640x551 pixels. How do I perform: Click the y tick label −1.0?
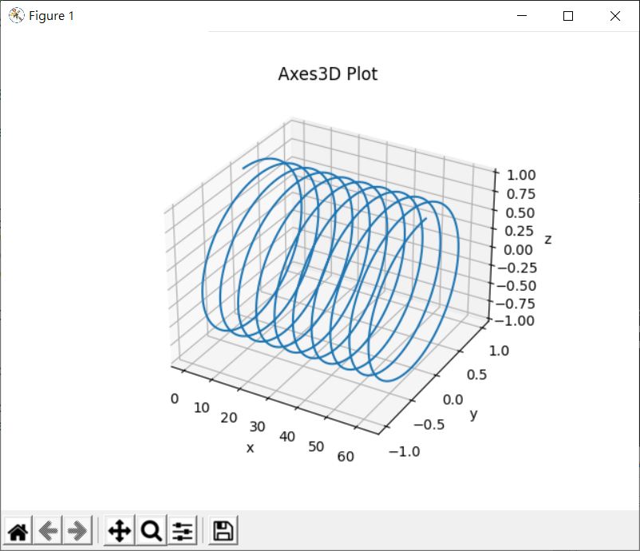point(405,451)
